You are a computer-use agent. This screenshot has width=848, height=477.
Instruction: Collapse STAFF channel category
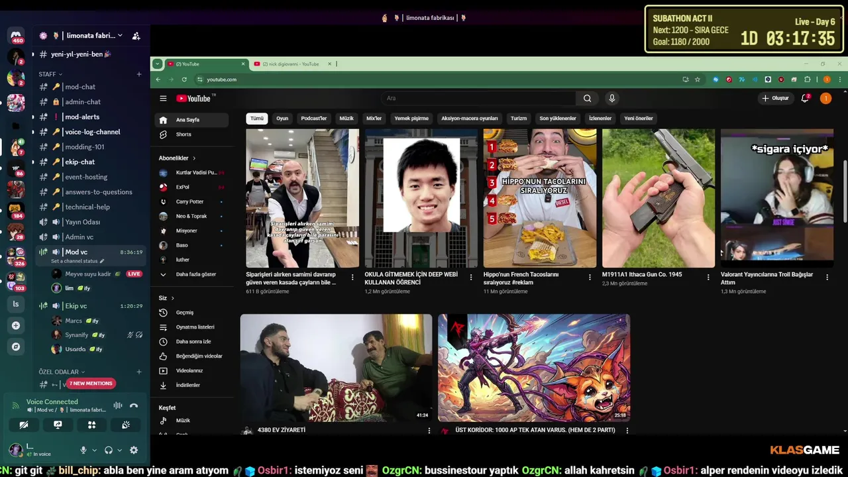(50, 74)
